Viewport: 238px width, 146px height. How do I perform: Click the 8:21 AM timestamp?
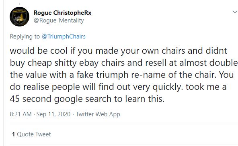coord(21,114)
